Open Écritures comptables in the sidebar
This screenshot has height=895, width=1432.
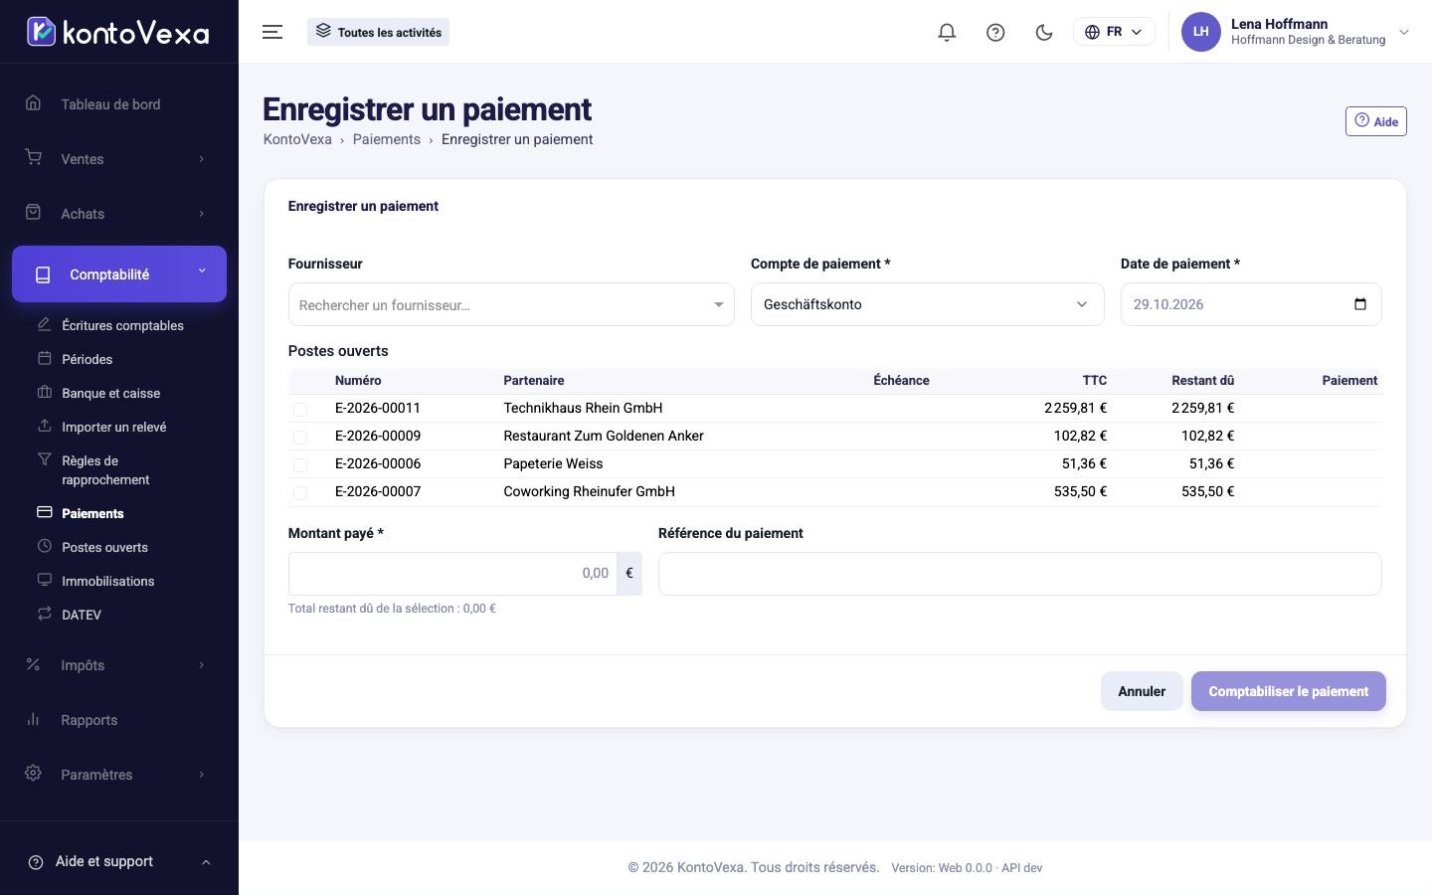tap(122, 325)
